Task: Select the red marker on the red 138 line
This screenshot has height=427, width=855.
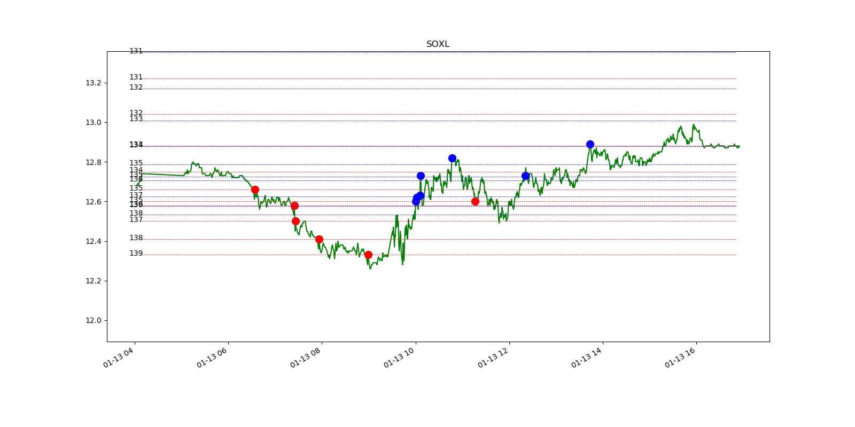Action: point(319,239)
